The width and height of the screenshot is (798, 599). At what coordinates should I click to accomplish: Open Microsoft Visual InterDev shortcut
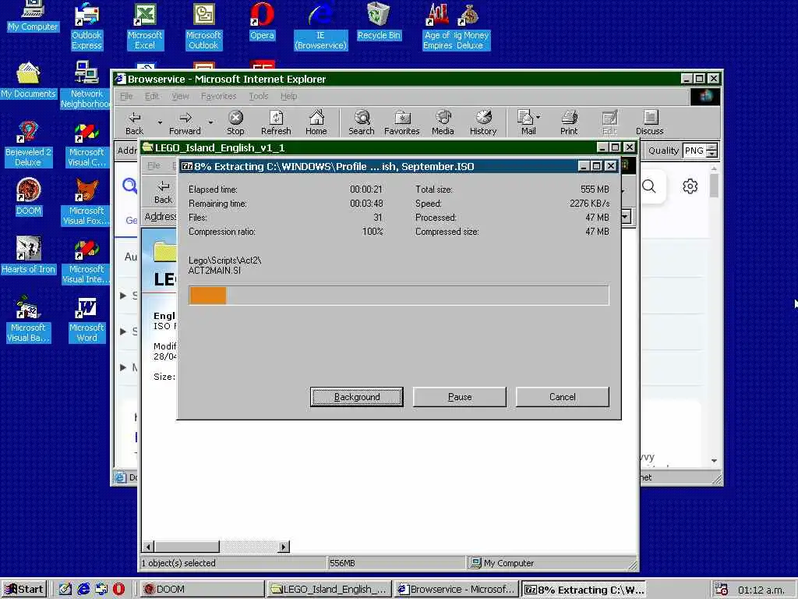point(87,262)
